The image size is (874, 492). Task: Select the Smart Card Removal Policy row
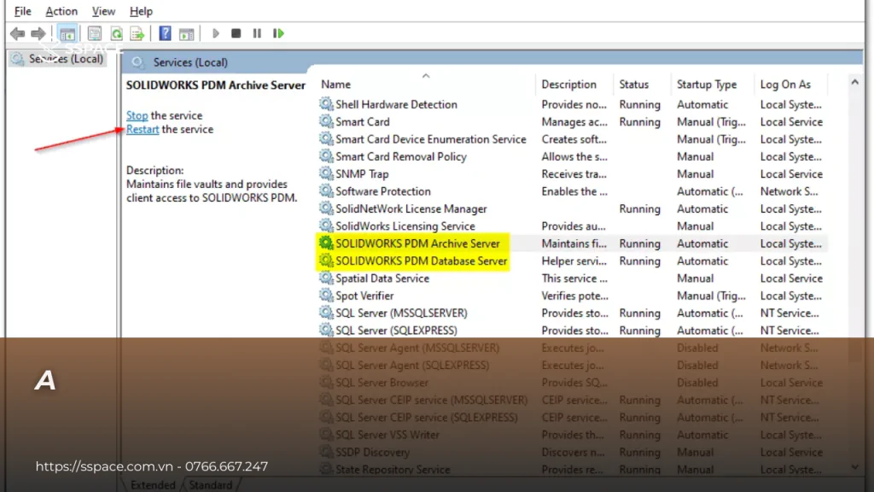click(x=571, y=156)
